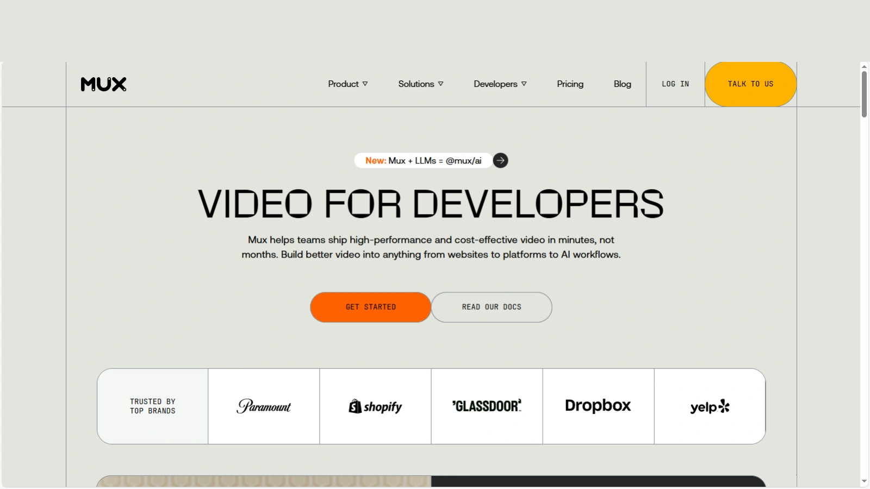Go to the Pricing page
The image size is (870, 489).
pos(570,84)
